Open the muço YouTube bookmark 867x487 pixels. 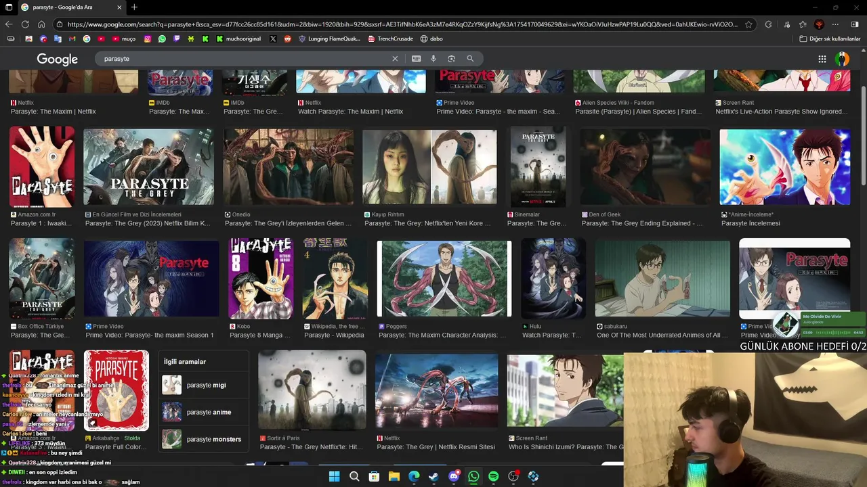point(124,39)
